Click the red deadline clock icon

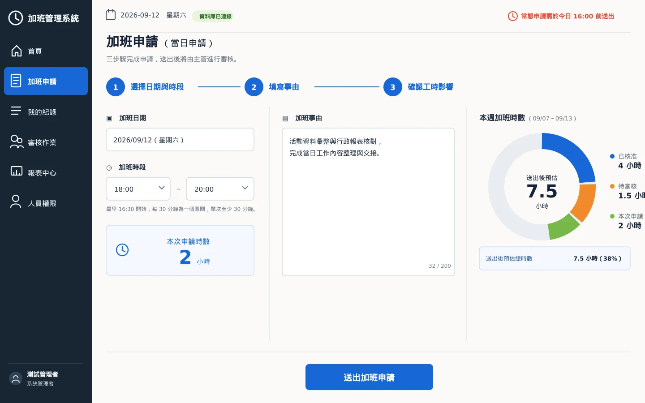[512, 16]
